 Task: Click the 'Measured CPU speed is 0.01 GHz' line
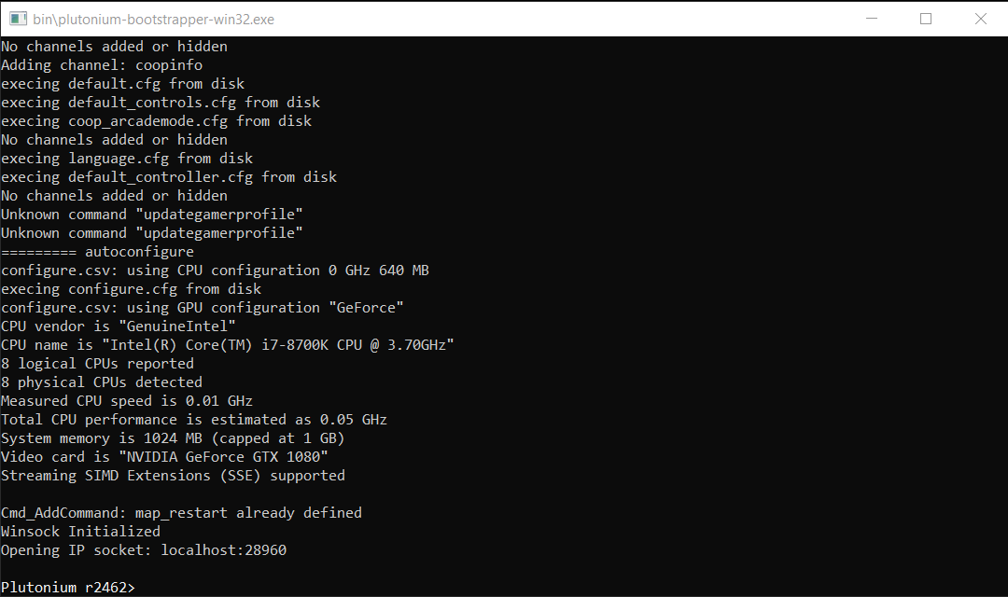(127, 401)
